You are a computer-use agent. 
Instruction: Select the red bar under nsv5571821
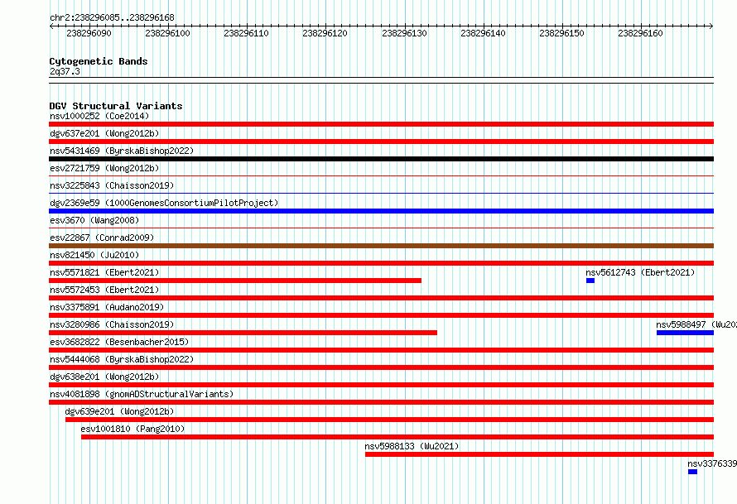(x=235, y=281)
